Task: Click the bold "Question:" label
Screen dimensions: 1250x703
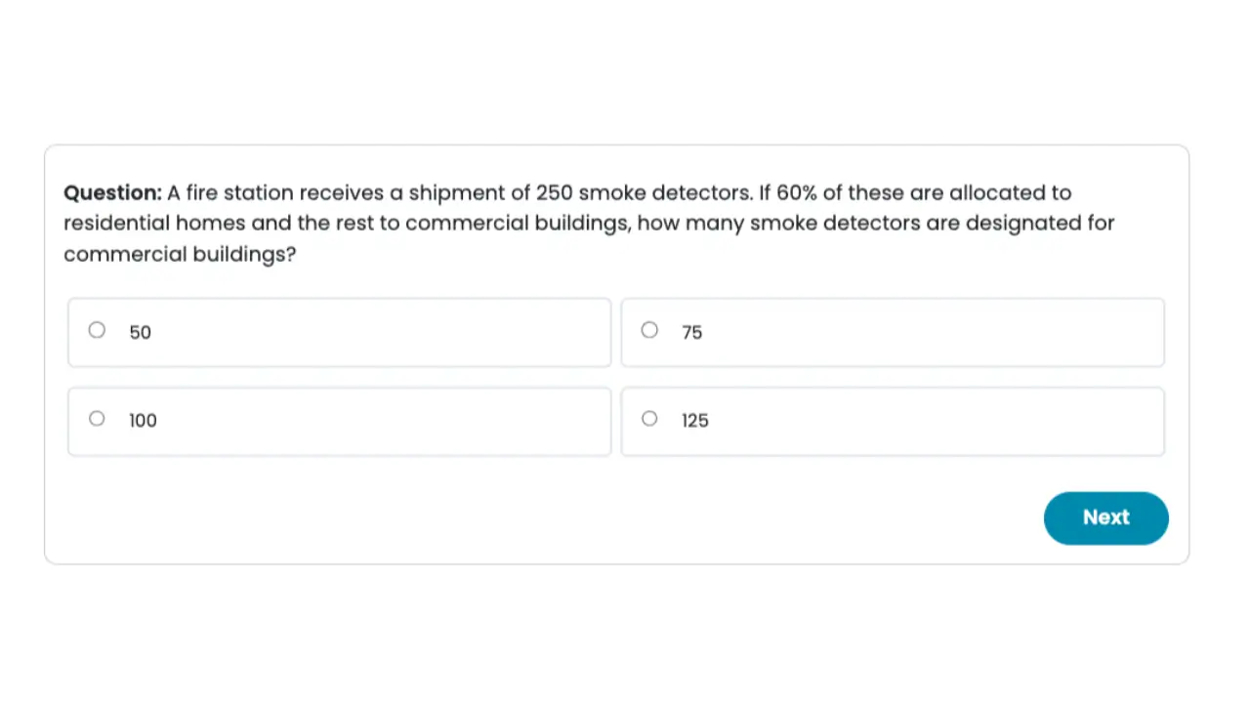Action: click(x=112, y=192)
